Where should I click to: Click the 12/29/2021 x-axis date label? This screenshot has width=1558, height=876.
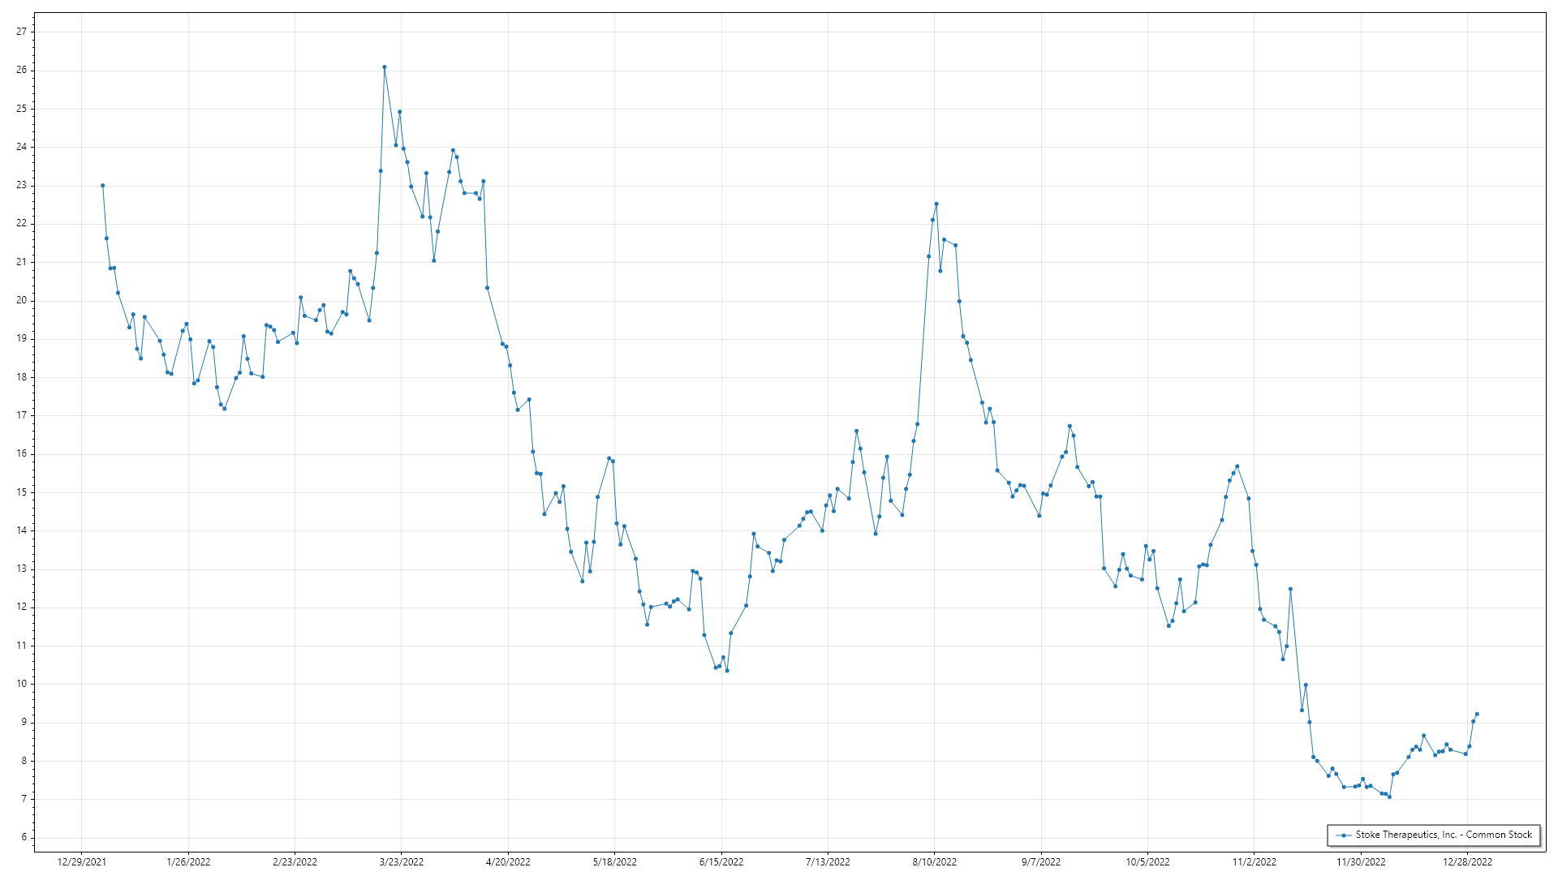click(x=81, y=862)
